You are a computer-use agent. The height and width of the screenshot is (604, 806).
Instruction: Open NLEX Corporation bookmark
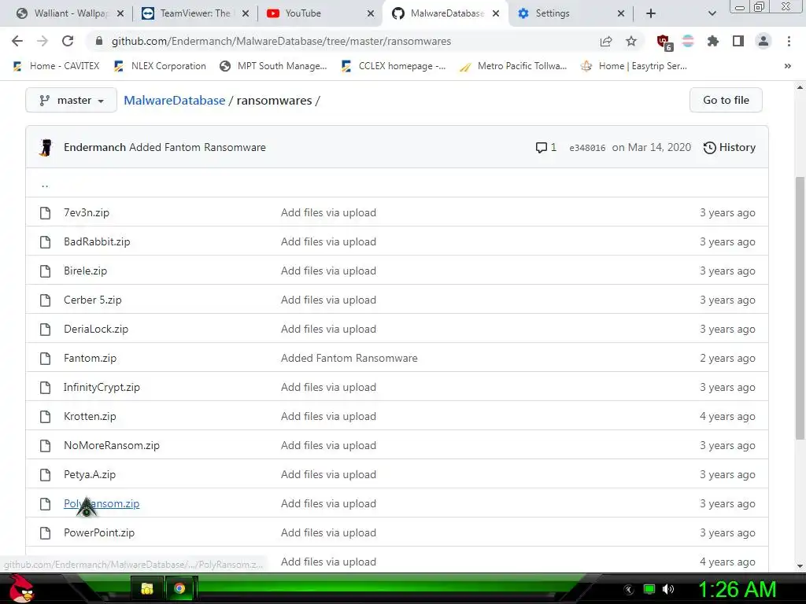[x=160, y=66]
